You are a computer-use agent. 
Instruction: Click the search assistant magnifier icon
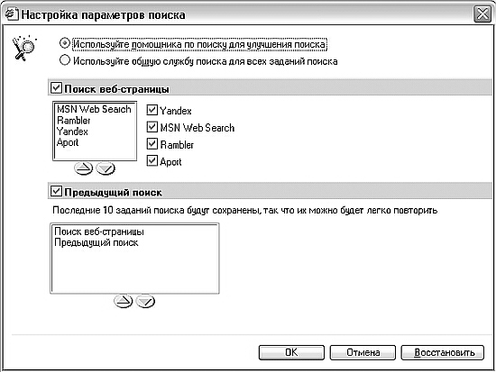(23, 48)
